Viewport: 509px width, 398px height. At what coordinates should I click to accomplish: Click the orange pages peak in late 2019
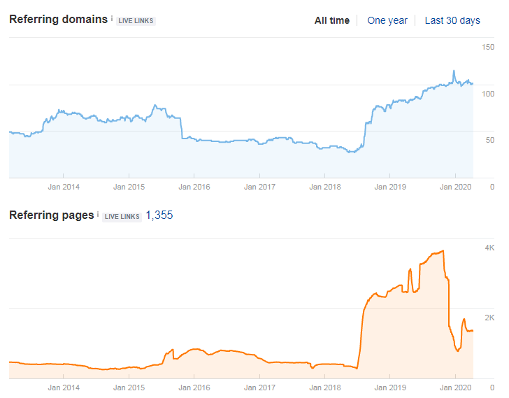(443, 251)
